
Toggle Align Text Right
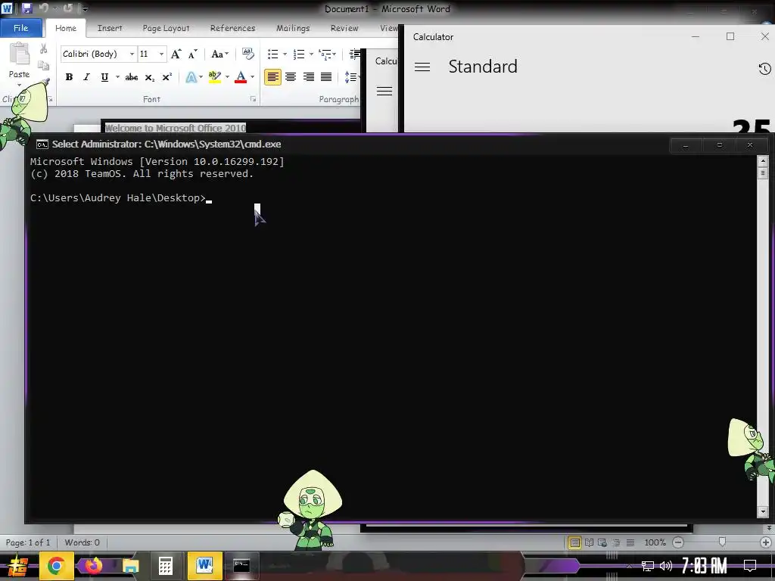[309, 77]
